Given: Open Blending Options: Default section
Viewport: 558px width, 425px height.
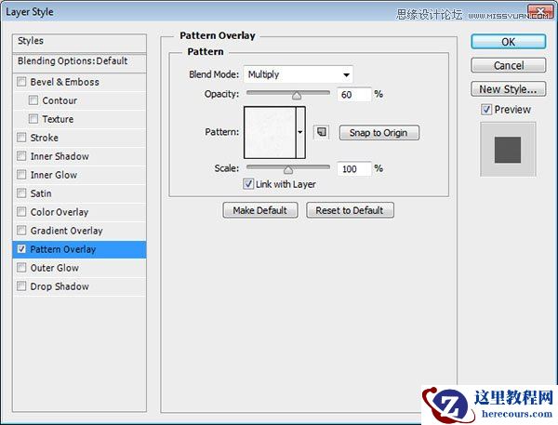Looking at the screenshot, I should pos(79,62).
